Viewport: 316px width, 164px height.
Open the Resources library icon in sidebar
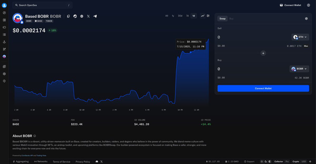pyautogui.click(x=4, y=66)
